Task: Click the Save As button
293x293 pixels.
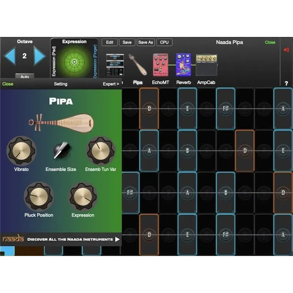Action: click(146, 42)
